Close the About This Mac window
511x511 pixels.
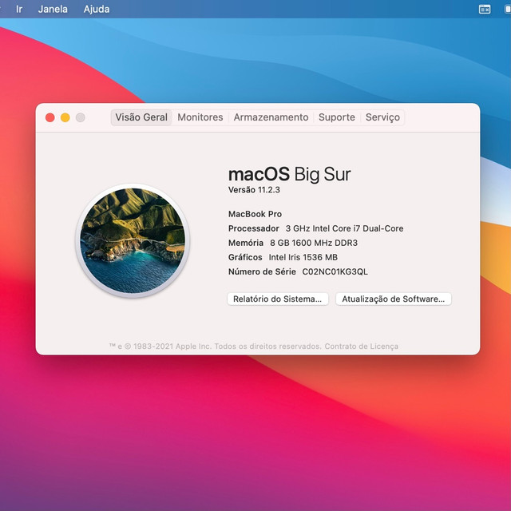click(50, 117)
